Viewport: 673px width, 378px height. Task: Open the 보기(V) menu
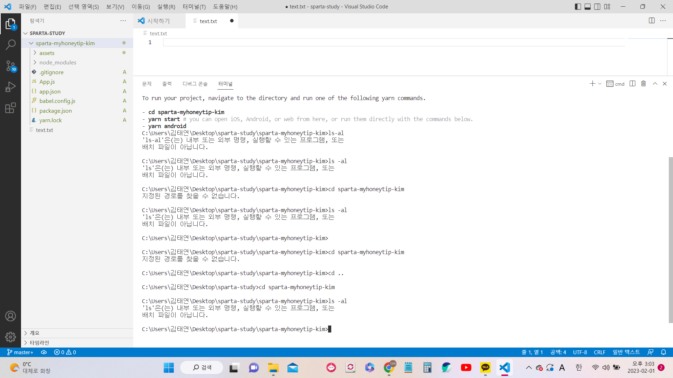(115, 7)
